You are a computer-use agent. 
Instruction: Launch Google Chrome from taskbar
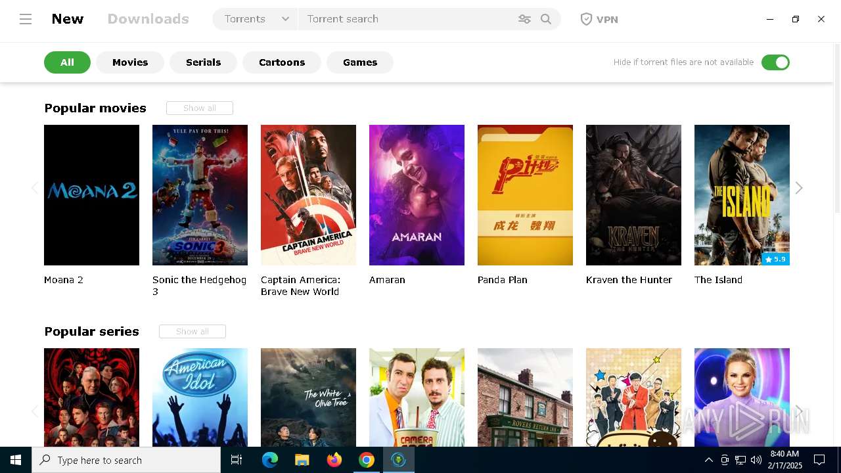(x=367, y=460)
